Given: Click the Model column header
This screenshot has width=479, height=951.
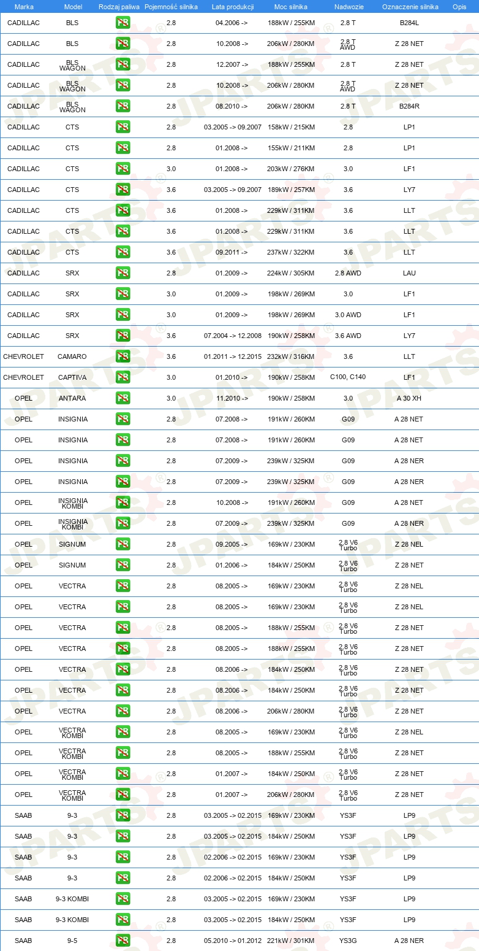Looking at the screenshot, I should click(x=73, y=7).
